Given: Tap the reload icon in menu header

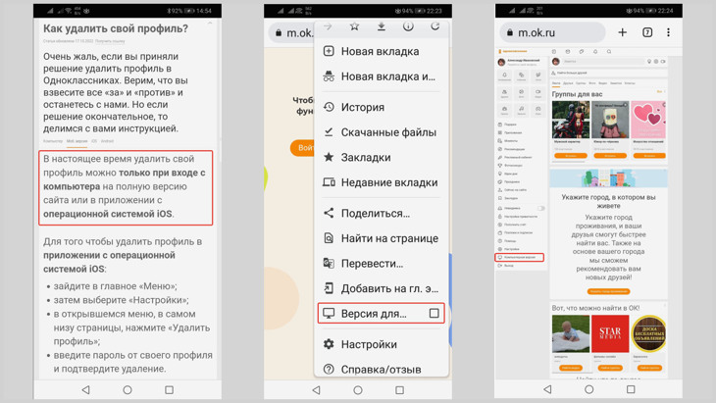Looking at the screenshot, I should [435, 26].
